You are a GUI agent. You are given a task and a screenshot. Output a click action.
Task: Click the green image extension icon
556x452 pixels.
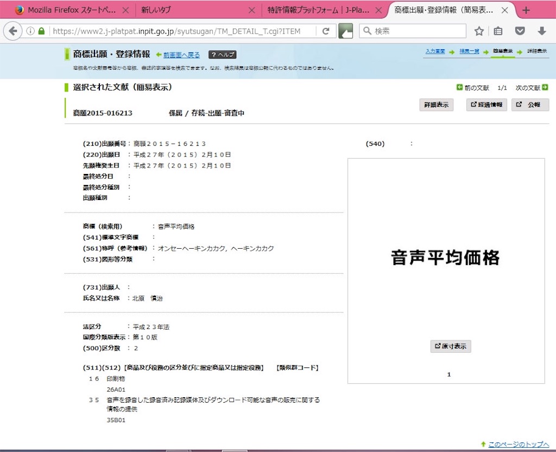click(346, 31)
